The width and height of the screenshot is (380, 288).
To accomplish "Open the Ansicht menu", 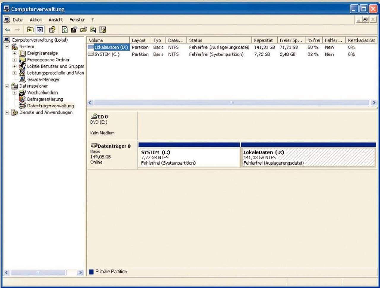I will point(56,20).
